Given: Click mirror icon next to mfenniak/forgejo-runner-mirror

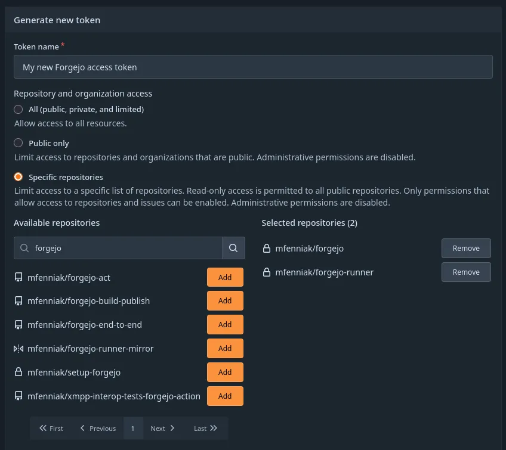Looking at the screenshot, I should tap(18, 348).
